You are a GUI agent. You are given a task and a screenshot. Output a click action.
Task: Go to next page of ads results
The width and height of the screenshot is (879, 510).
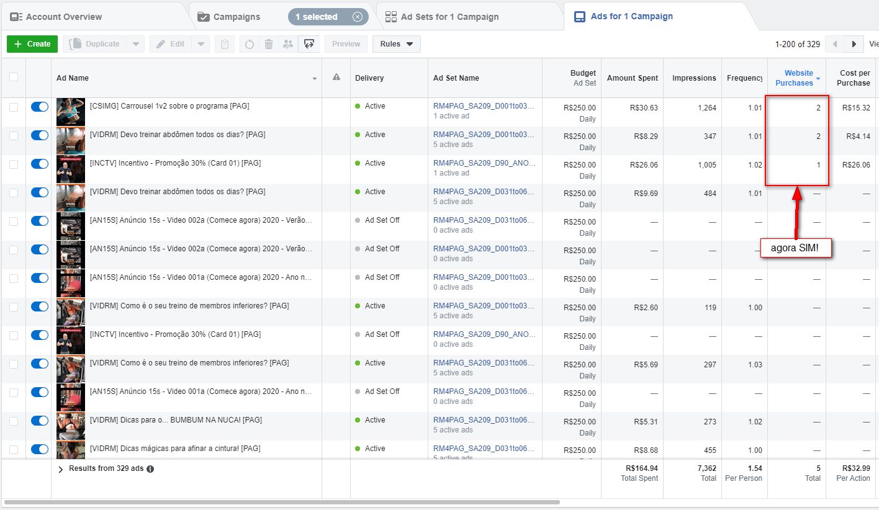(x=854, y=44)
